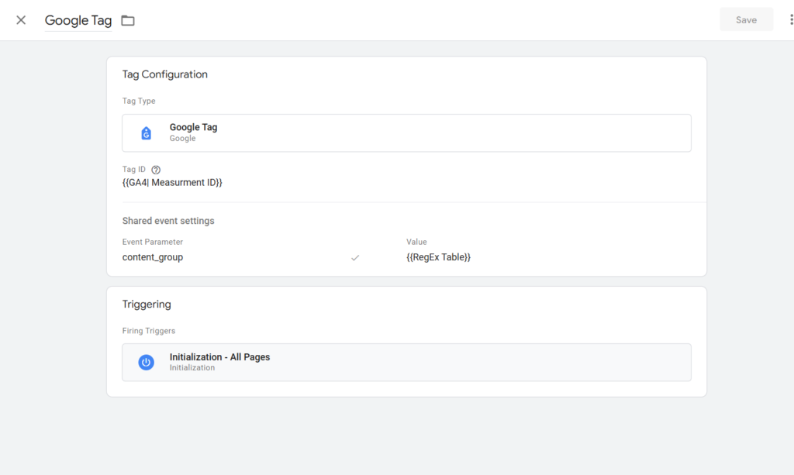Open the three-dot more options menu
Image resolution: width=794 pixels, height=475 pixels.
791,19
